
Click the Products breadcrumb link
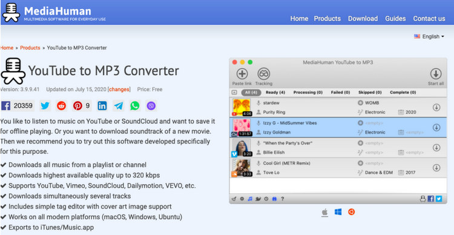coord(30,48)
